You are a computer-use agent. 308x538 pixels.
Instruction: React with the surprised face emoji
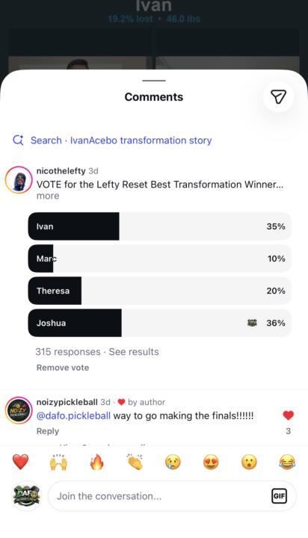[x=249, y=462]
